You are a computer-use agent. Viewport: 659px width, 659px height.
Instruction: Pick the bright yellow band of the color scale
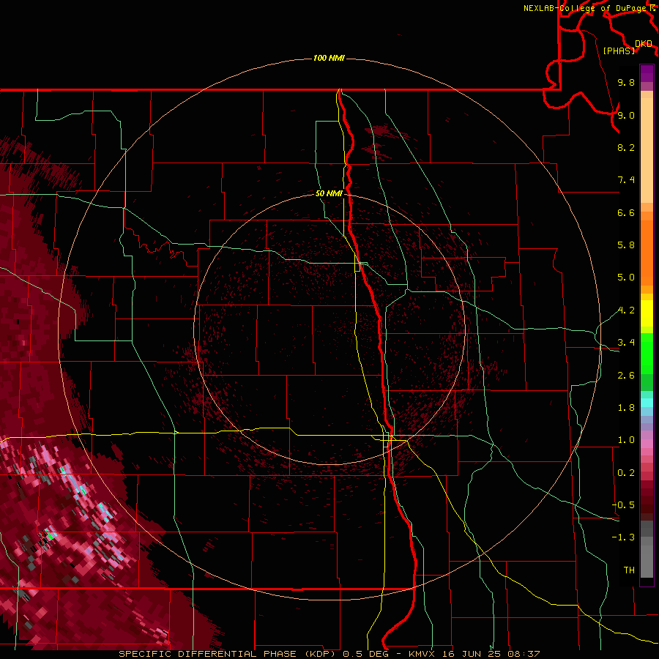pyautogui.click(x=647, y=313)
